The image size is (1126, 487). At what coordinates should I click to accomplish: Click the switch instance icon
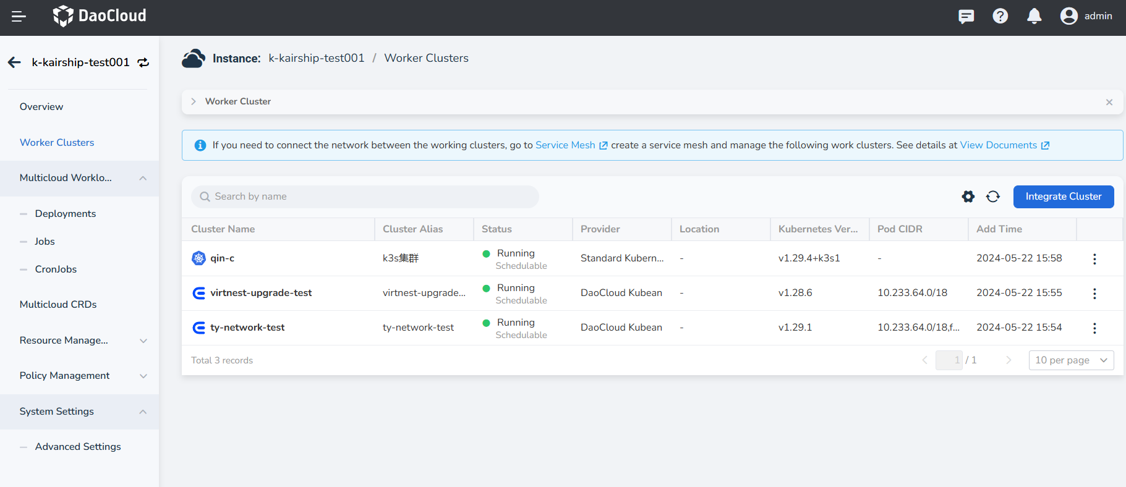(x=143, y=62)
